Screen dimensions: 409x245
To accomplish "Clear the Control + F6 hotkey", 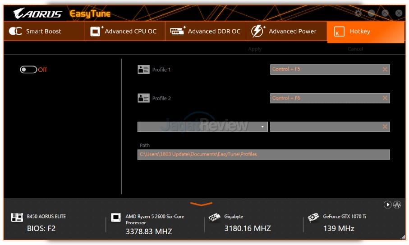I will click(x=385, y=98).
